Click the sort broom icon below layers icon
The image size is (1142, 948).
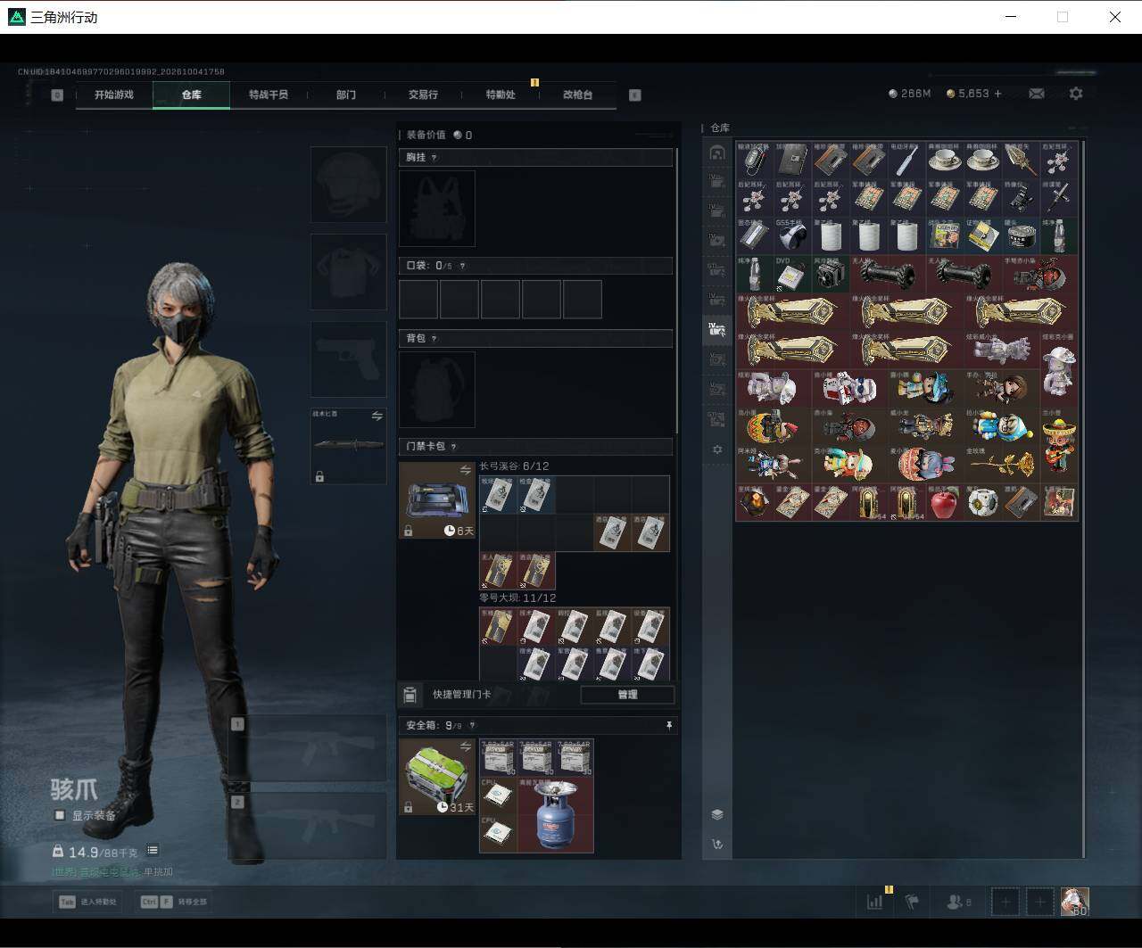[716, 844]
